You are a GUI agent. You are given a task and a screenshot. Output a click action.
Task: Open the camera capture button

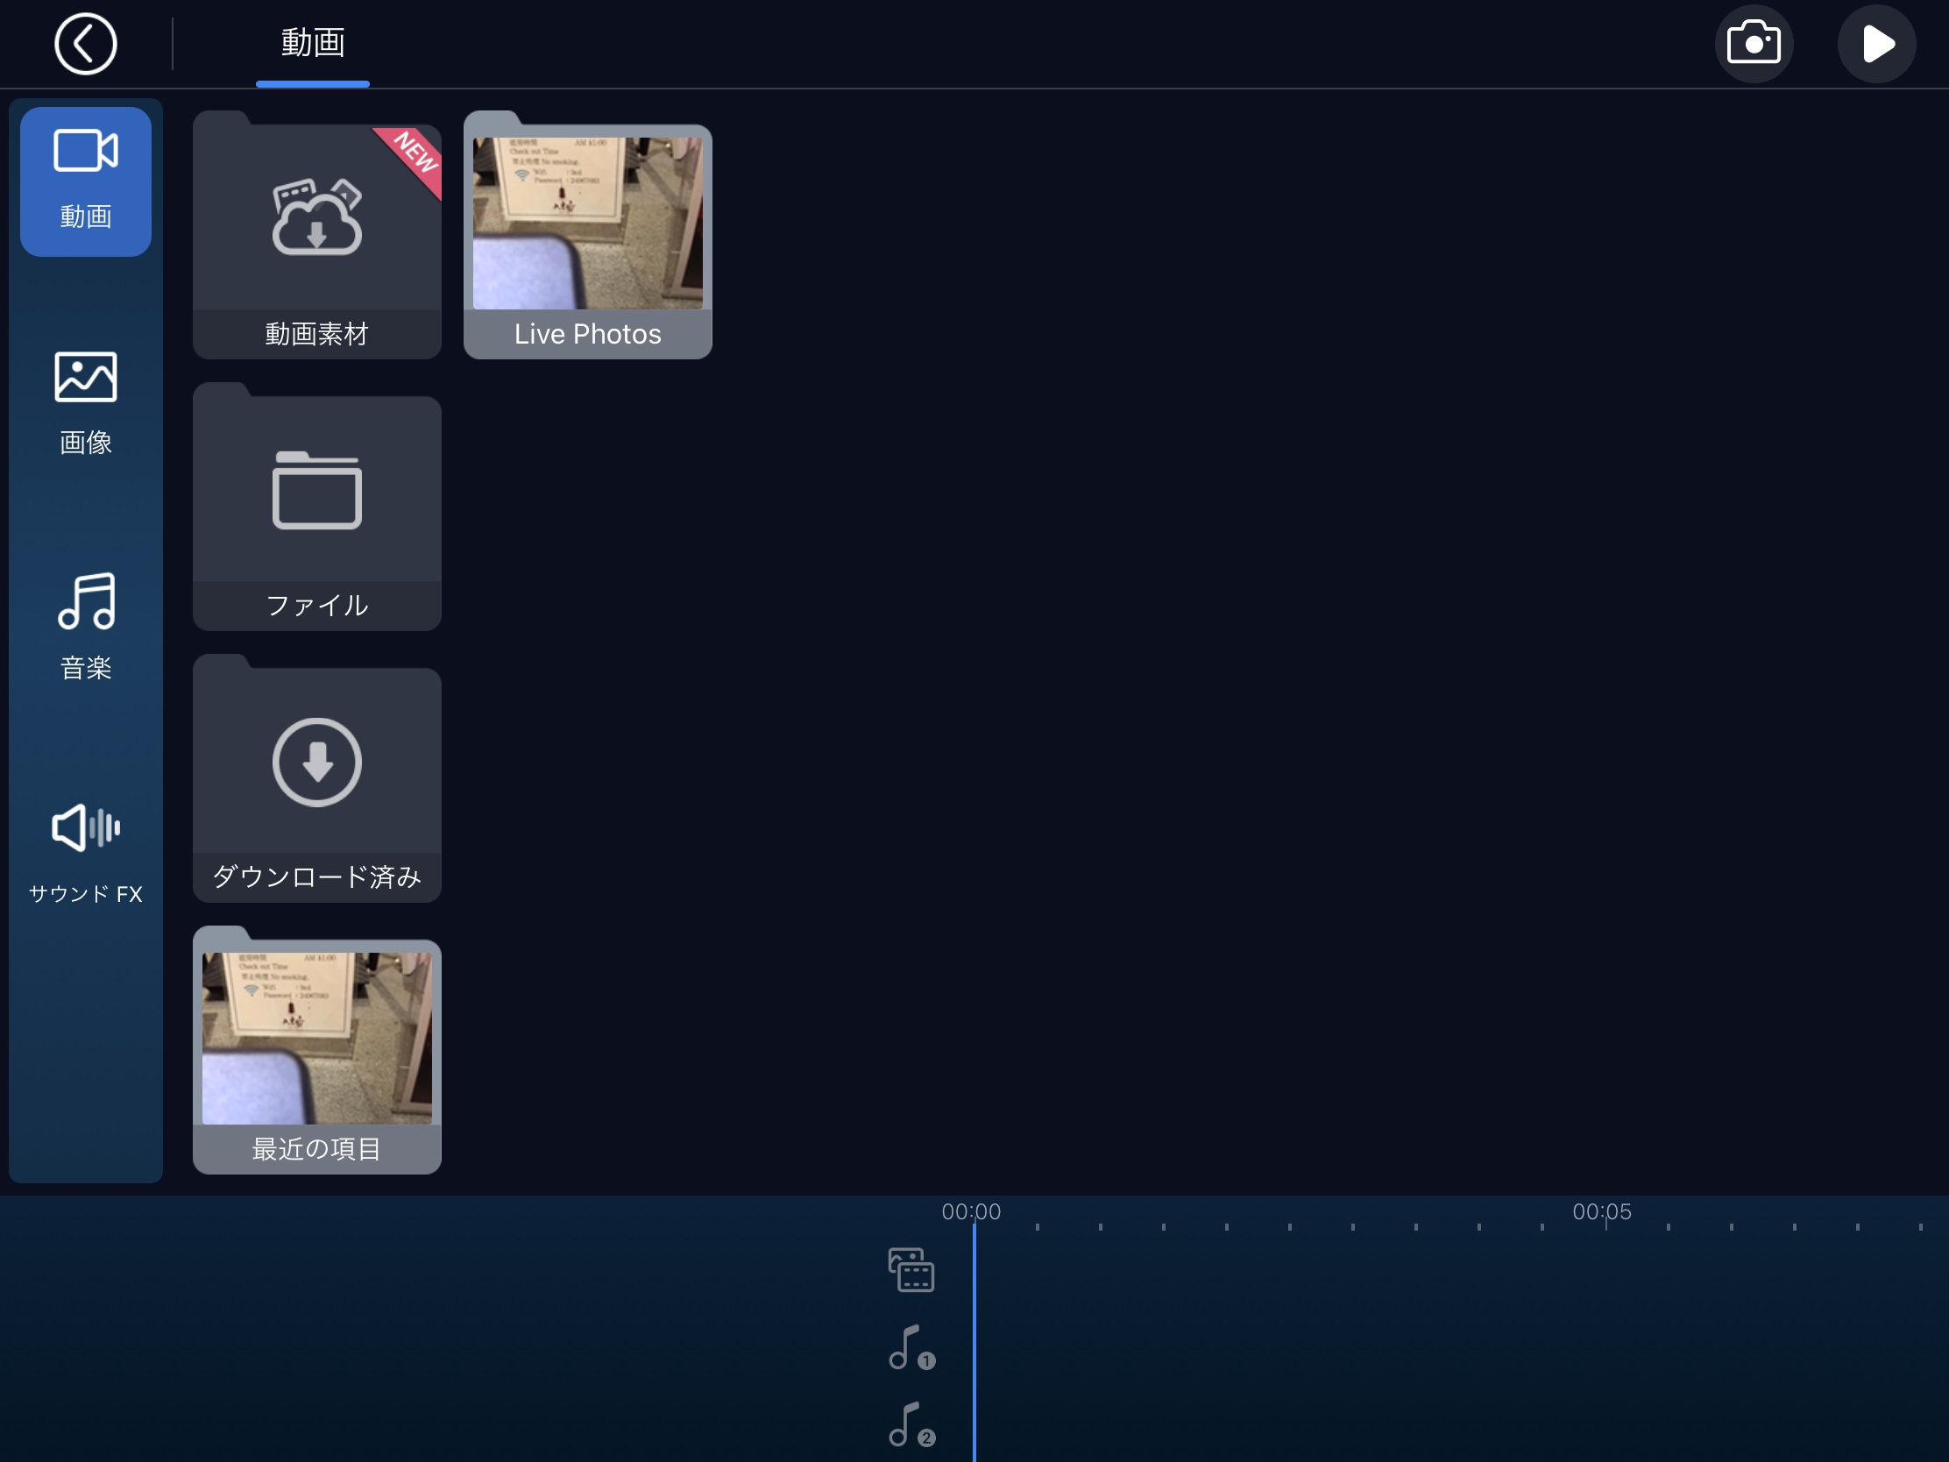click(x=1754, y=43)
